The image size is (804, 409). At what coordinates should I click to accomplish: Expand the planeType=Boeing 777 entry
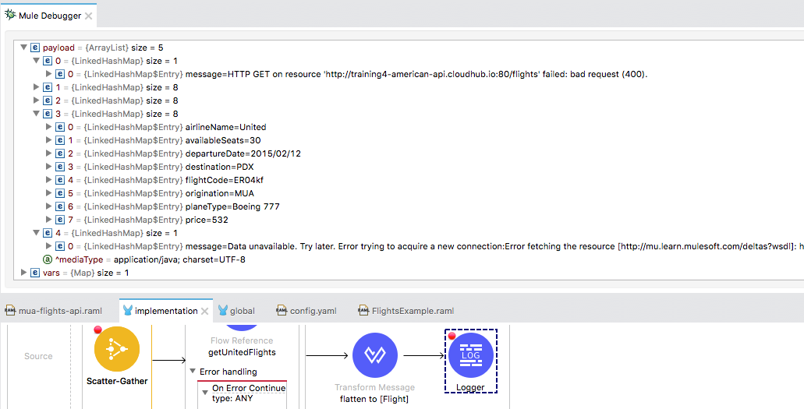[x=49, y=206]
